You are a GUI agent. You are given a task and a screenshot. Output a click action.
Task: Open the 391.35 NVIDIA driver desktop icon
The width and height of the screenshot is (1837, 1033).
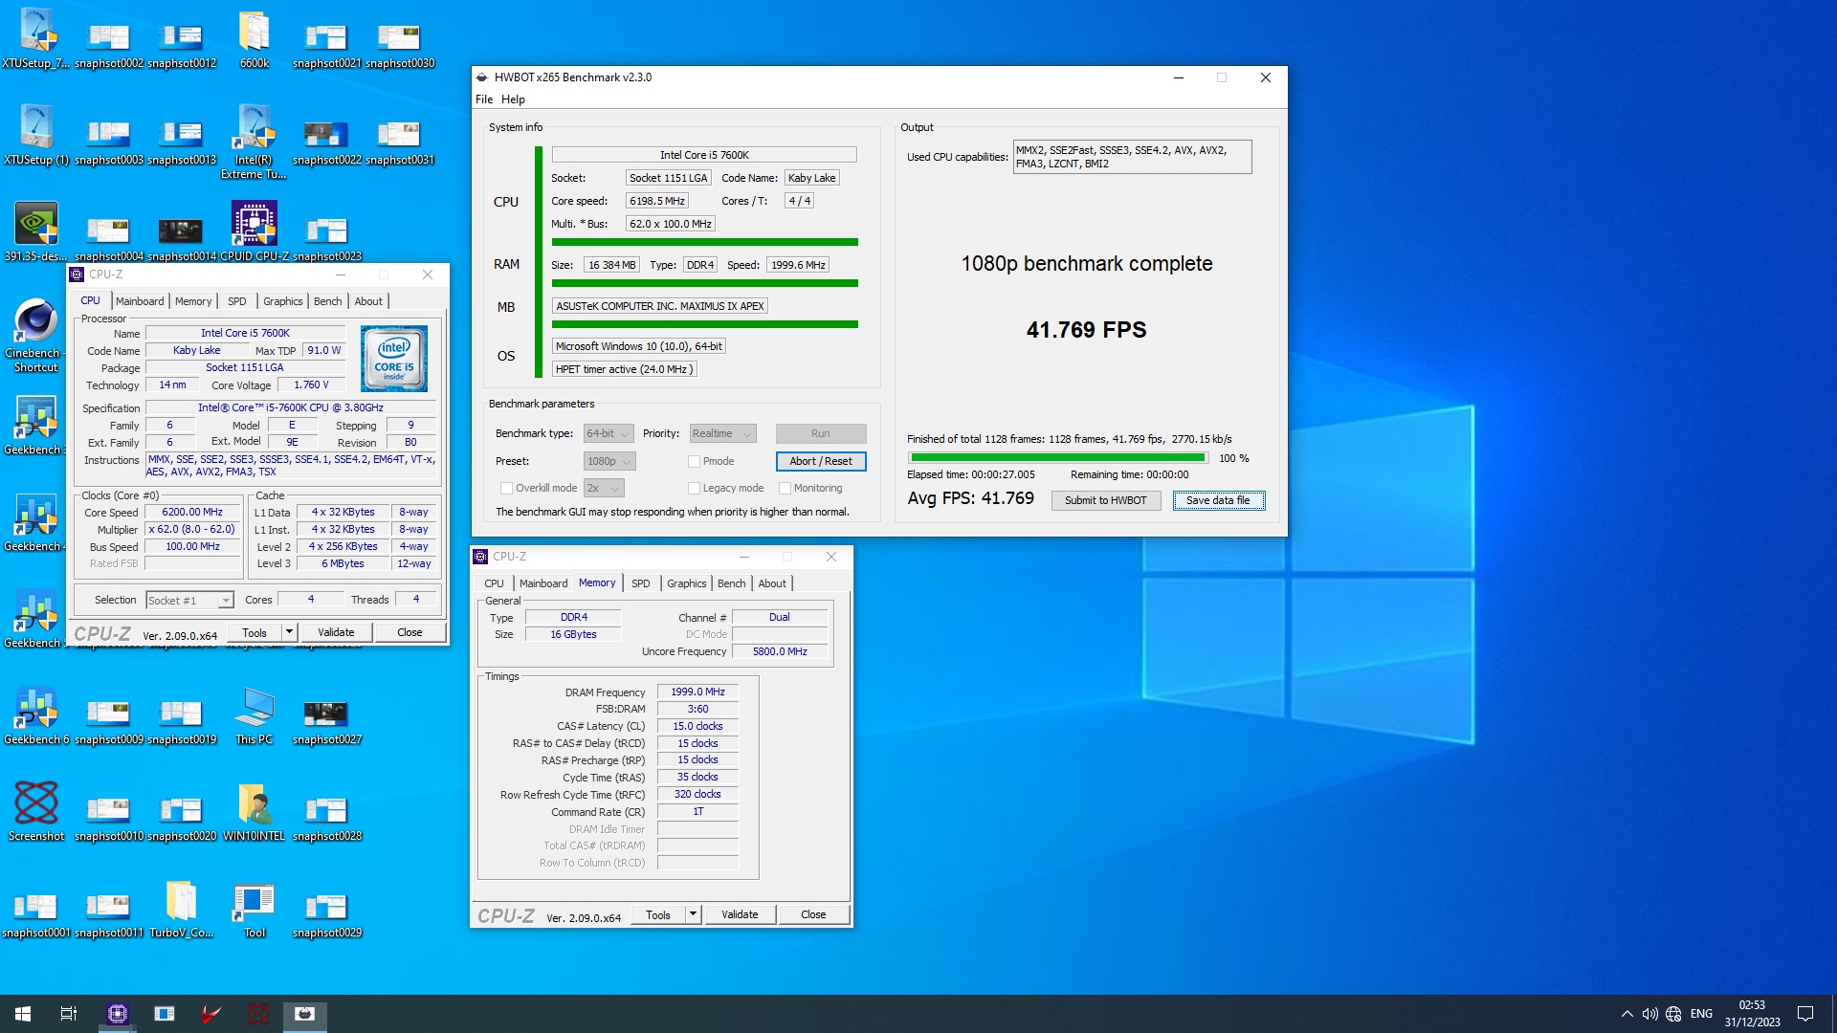[x=36, y=231]
